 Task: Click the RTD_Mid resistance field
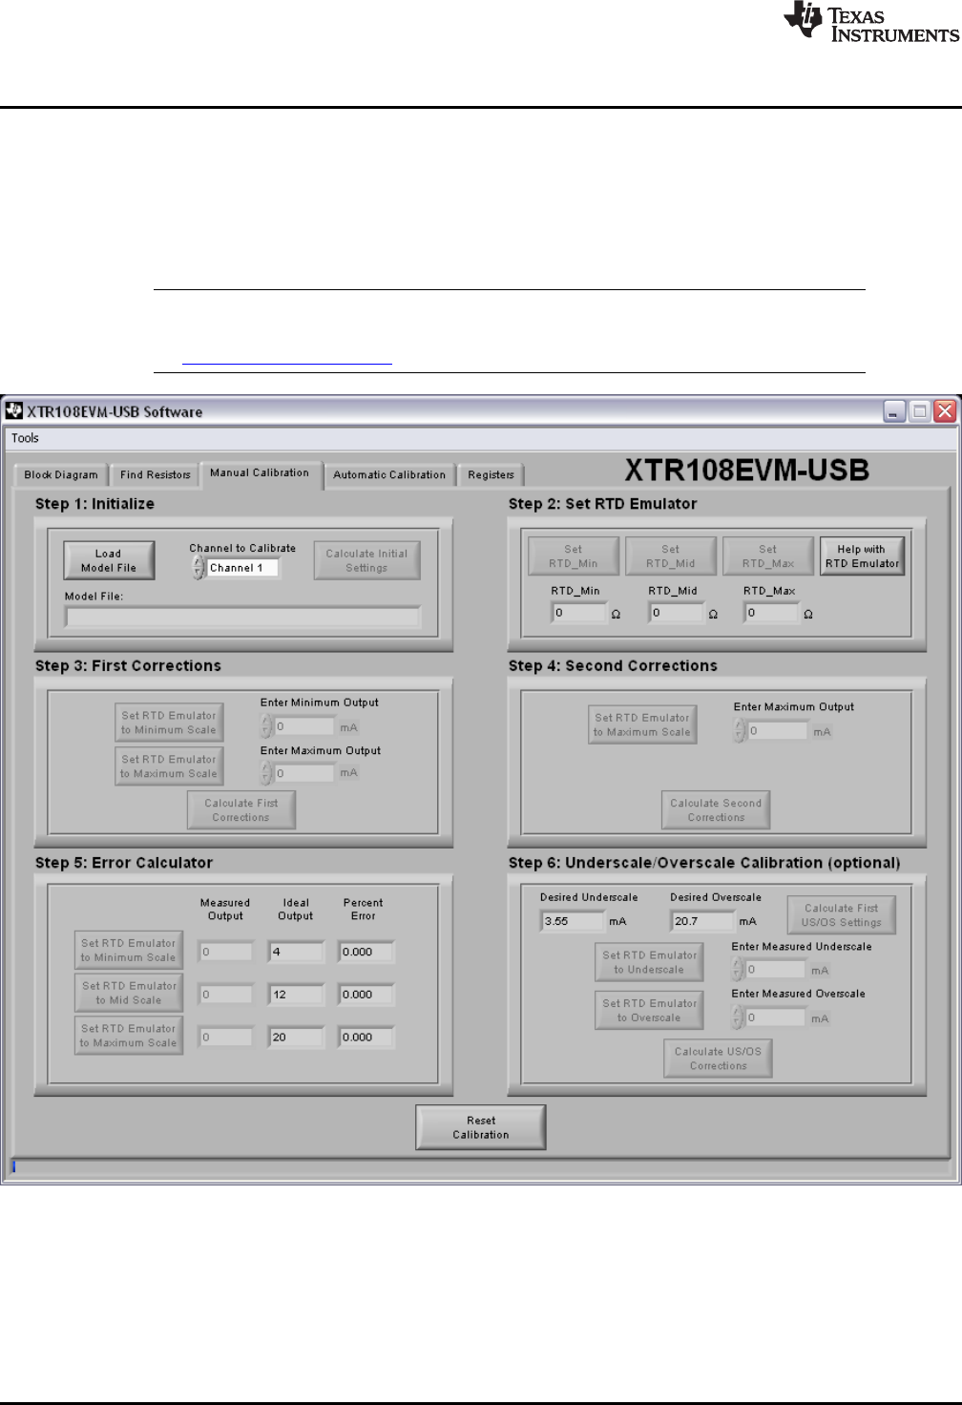(x=676, y=613)
